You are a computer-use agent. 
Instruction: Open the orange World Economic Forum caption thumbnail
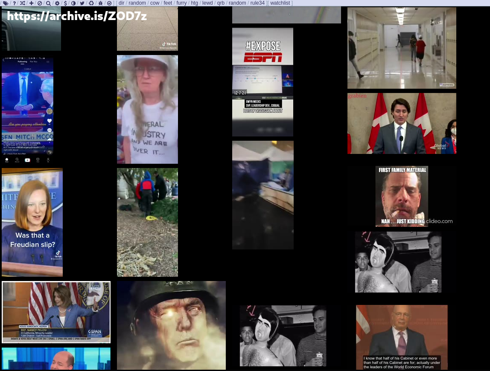click(402, 337)
